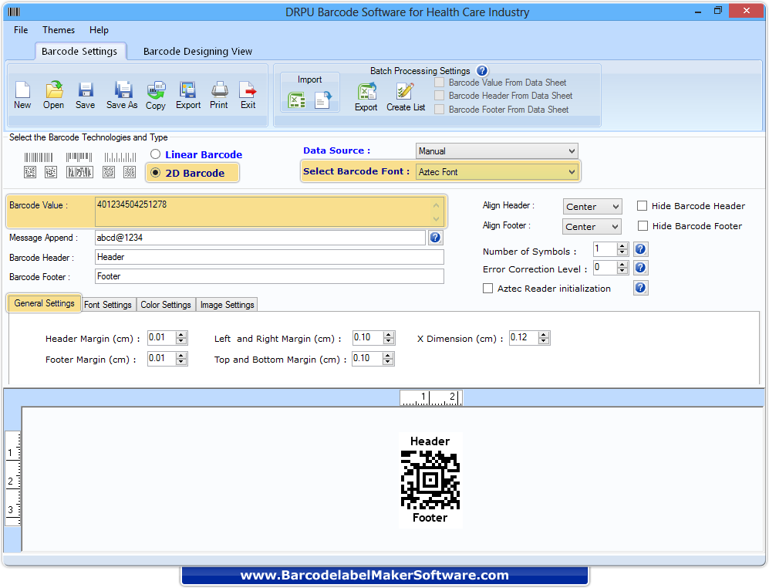Select the wide stacked 2D barcode sample icon

point(79,172)
